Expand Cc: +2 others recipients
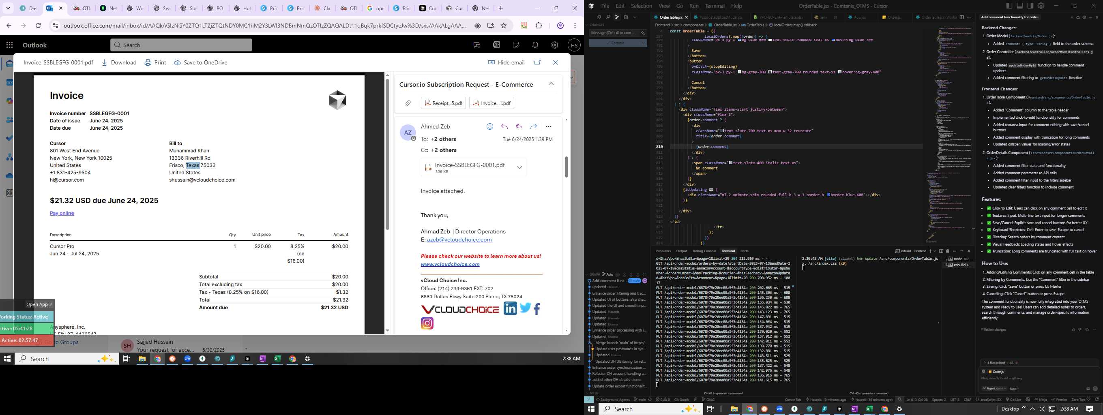 [x=444, y=150]
